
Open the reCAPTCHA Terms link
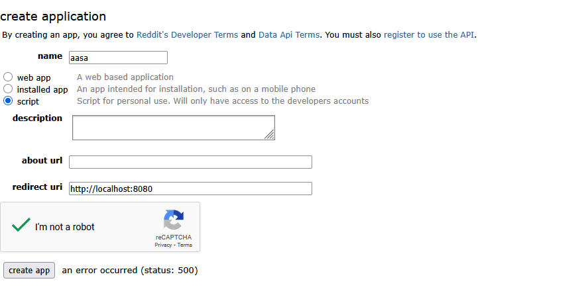[185, 245]
